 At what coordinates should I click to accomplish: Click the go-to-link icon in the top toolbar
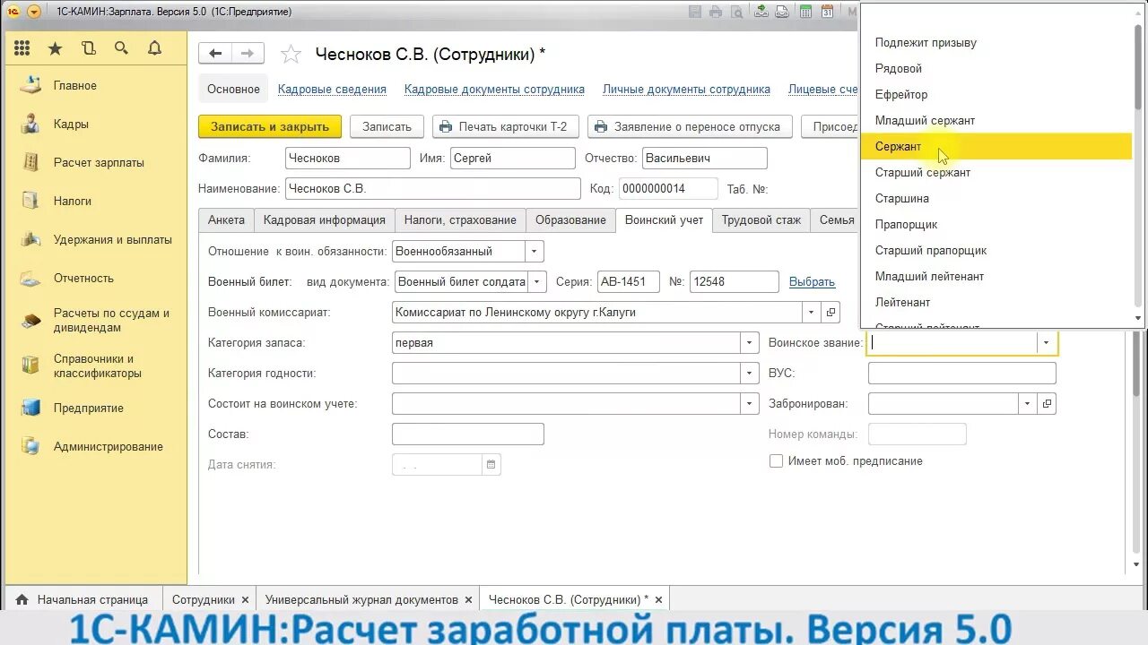point(782,12)
